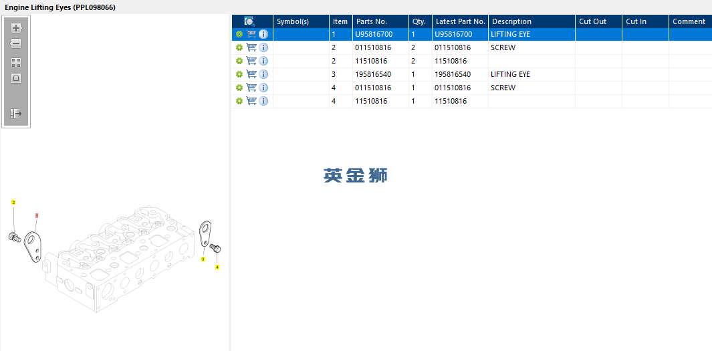Click the right screw drawing near callout 4
Screen dimensions: 712x351
tap(215, 249)
